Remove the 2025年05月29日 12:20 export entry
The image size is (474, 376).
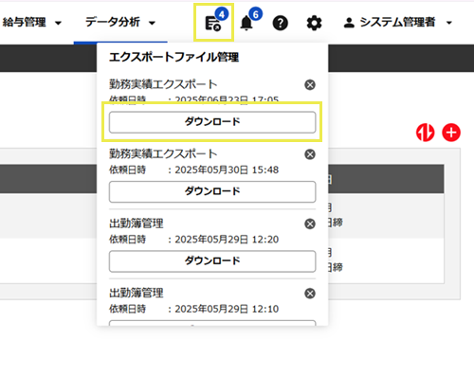(x=310, y=224)
